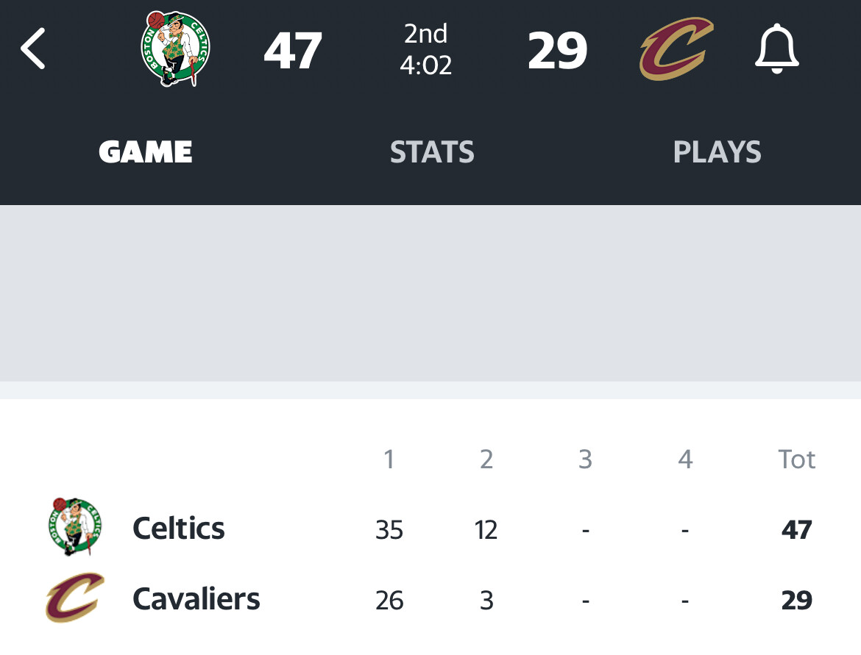Tap the header score 47
Image resolution: width=861 pixels, height=655 pixels.
click(293, 51)
